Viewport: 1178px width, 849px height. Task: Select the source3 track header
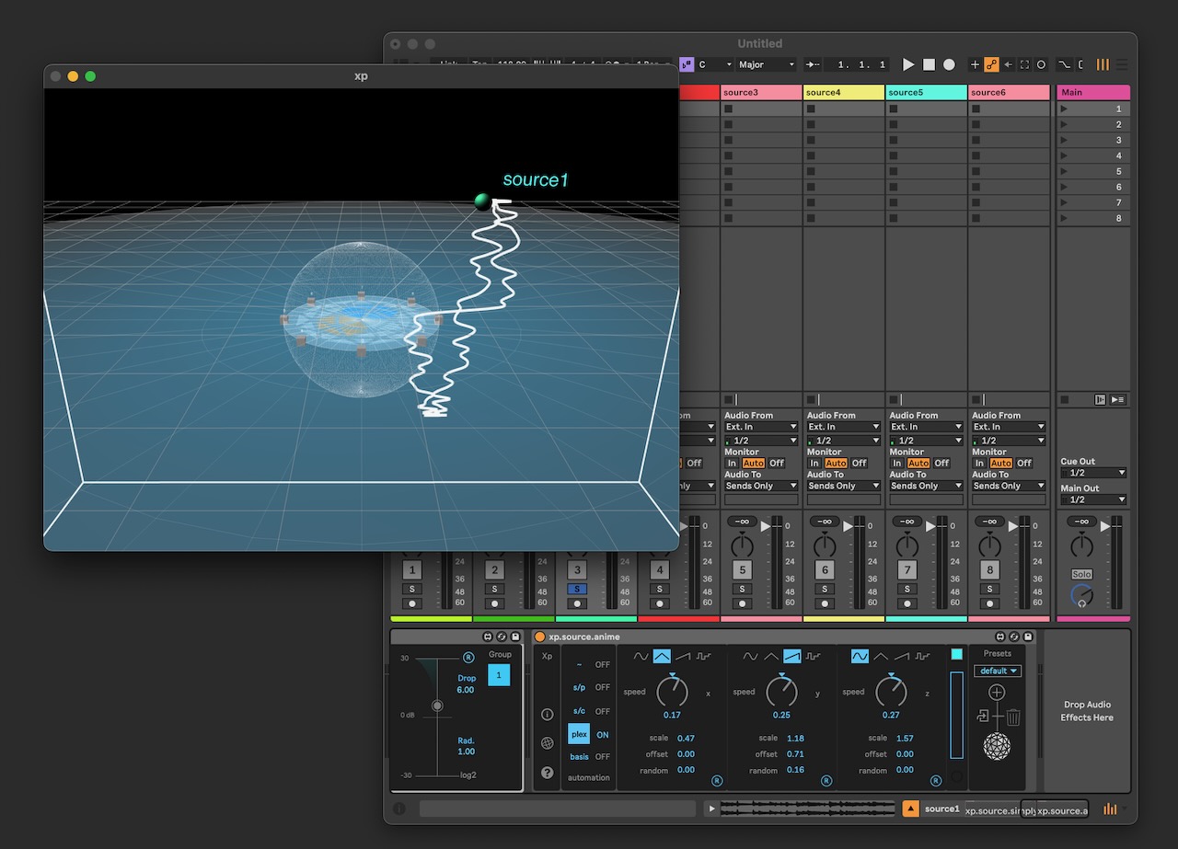761,92
